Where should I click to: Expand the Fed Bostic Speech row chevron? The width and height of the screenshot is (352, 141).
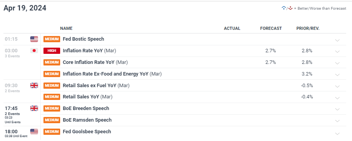click(337, 41)
